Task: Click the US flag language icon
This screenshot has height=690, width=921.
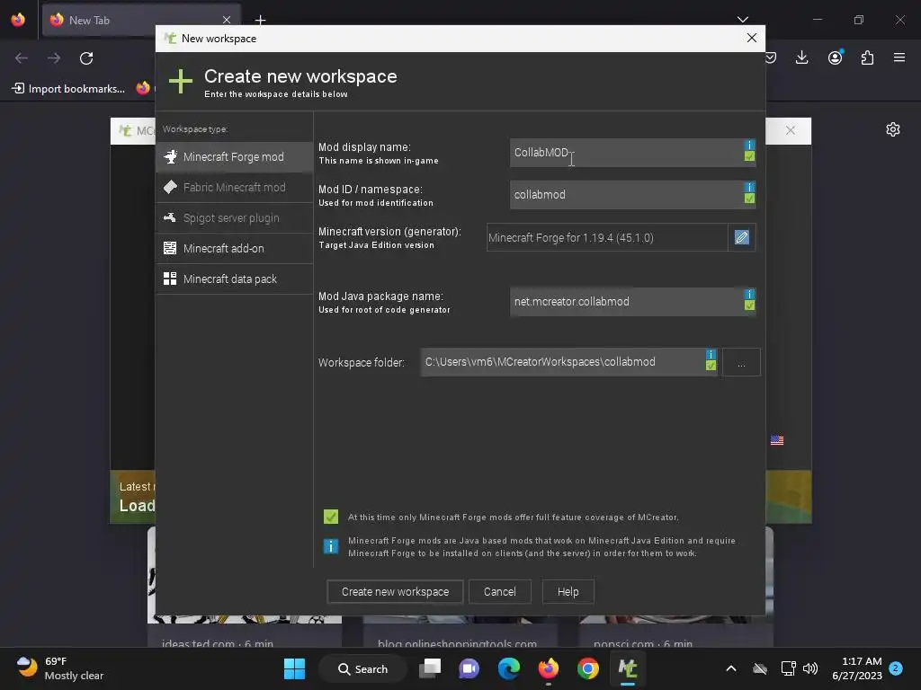Action: [x=776, y=440]
